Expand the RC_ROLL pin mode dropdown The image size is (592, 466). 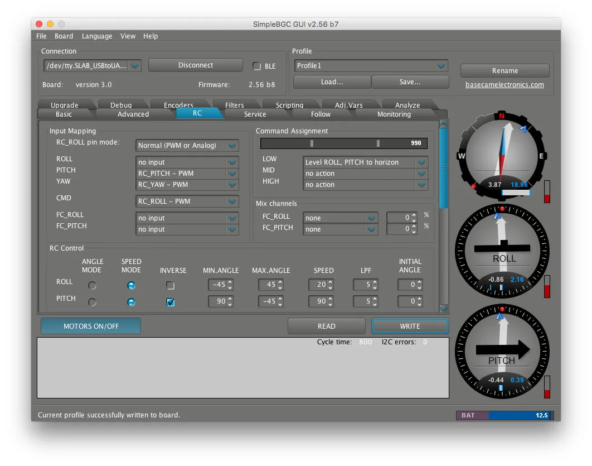coord(187,146)
